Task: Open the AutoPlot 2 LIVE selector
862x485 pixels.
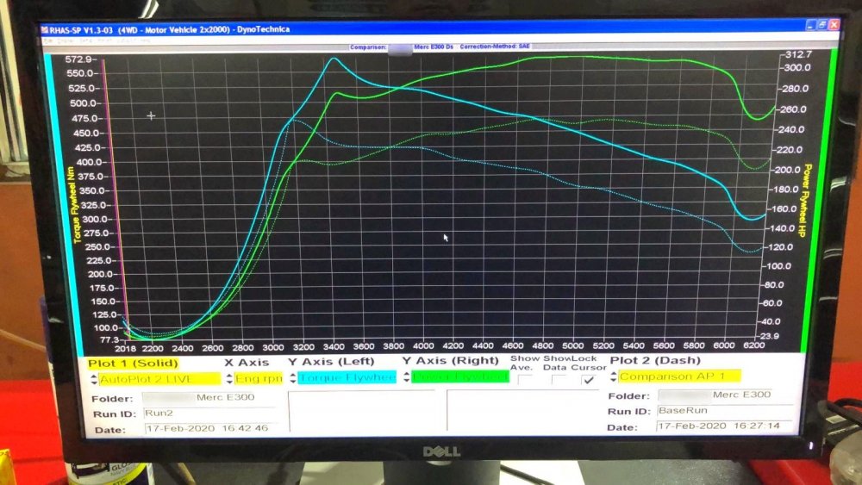Action: tap(159, 379)
